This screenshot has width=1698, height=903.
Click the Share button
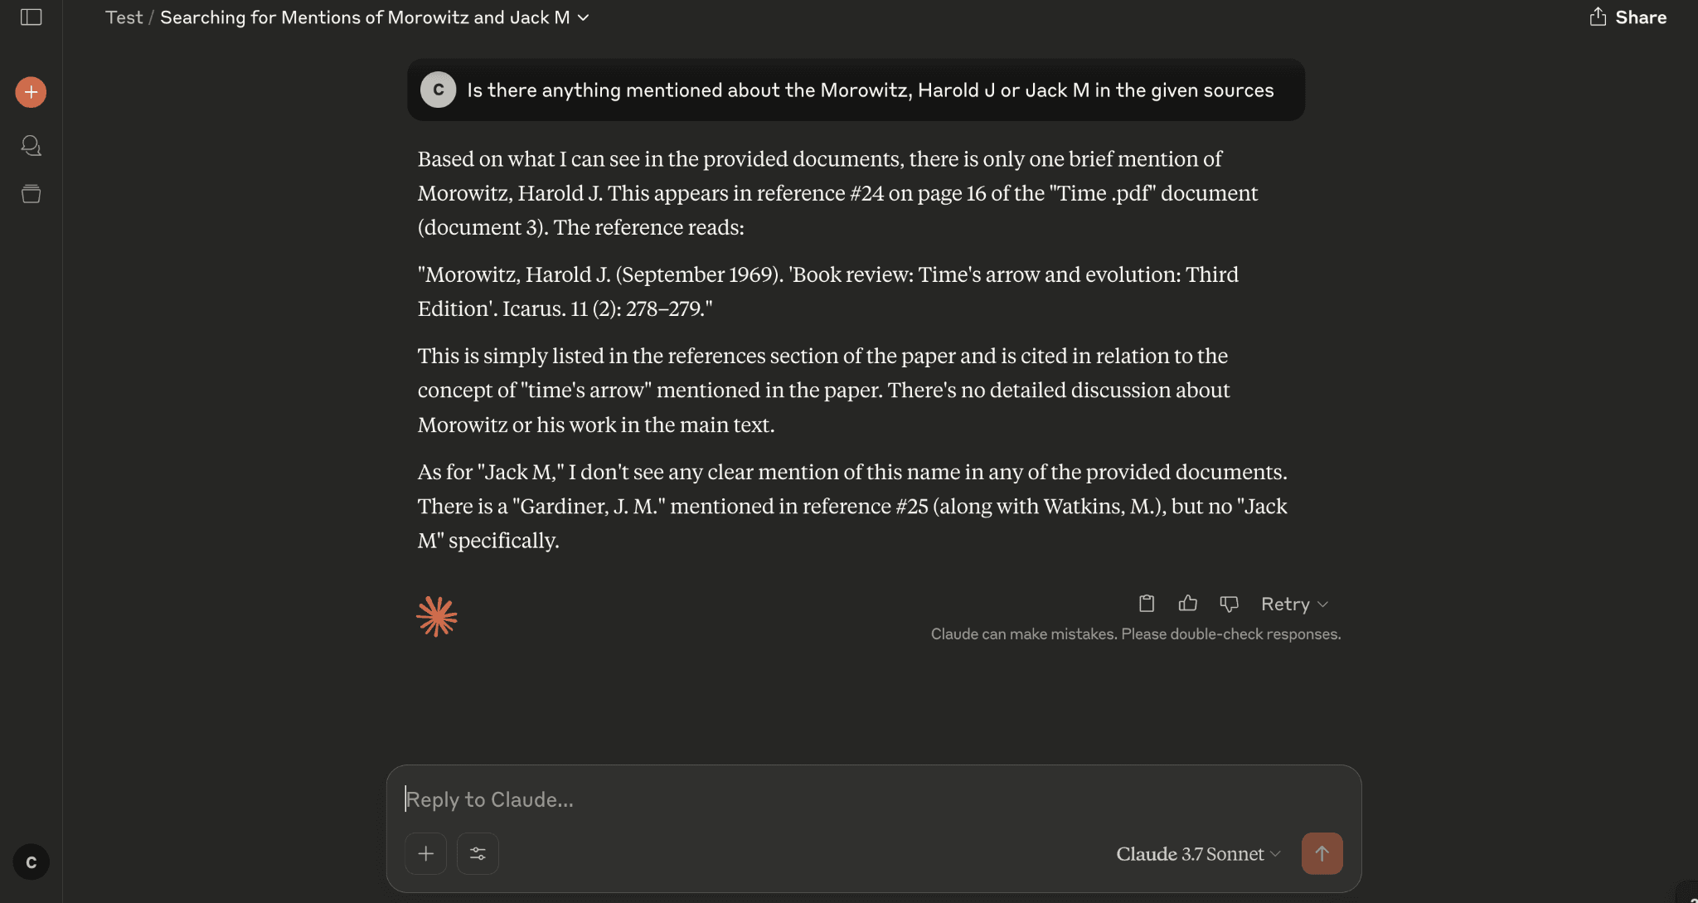[1628, 17]
